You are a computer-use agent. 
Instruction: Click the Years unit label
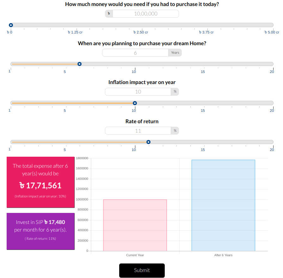point(175,53)
